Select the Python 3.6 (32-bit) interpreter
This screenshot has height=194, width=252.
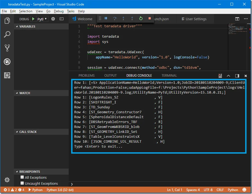(60, 190)
